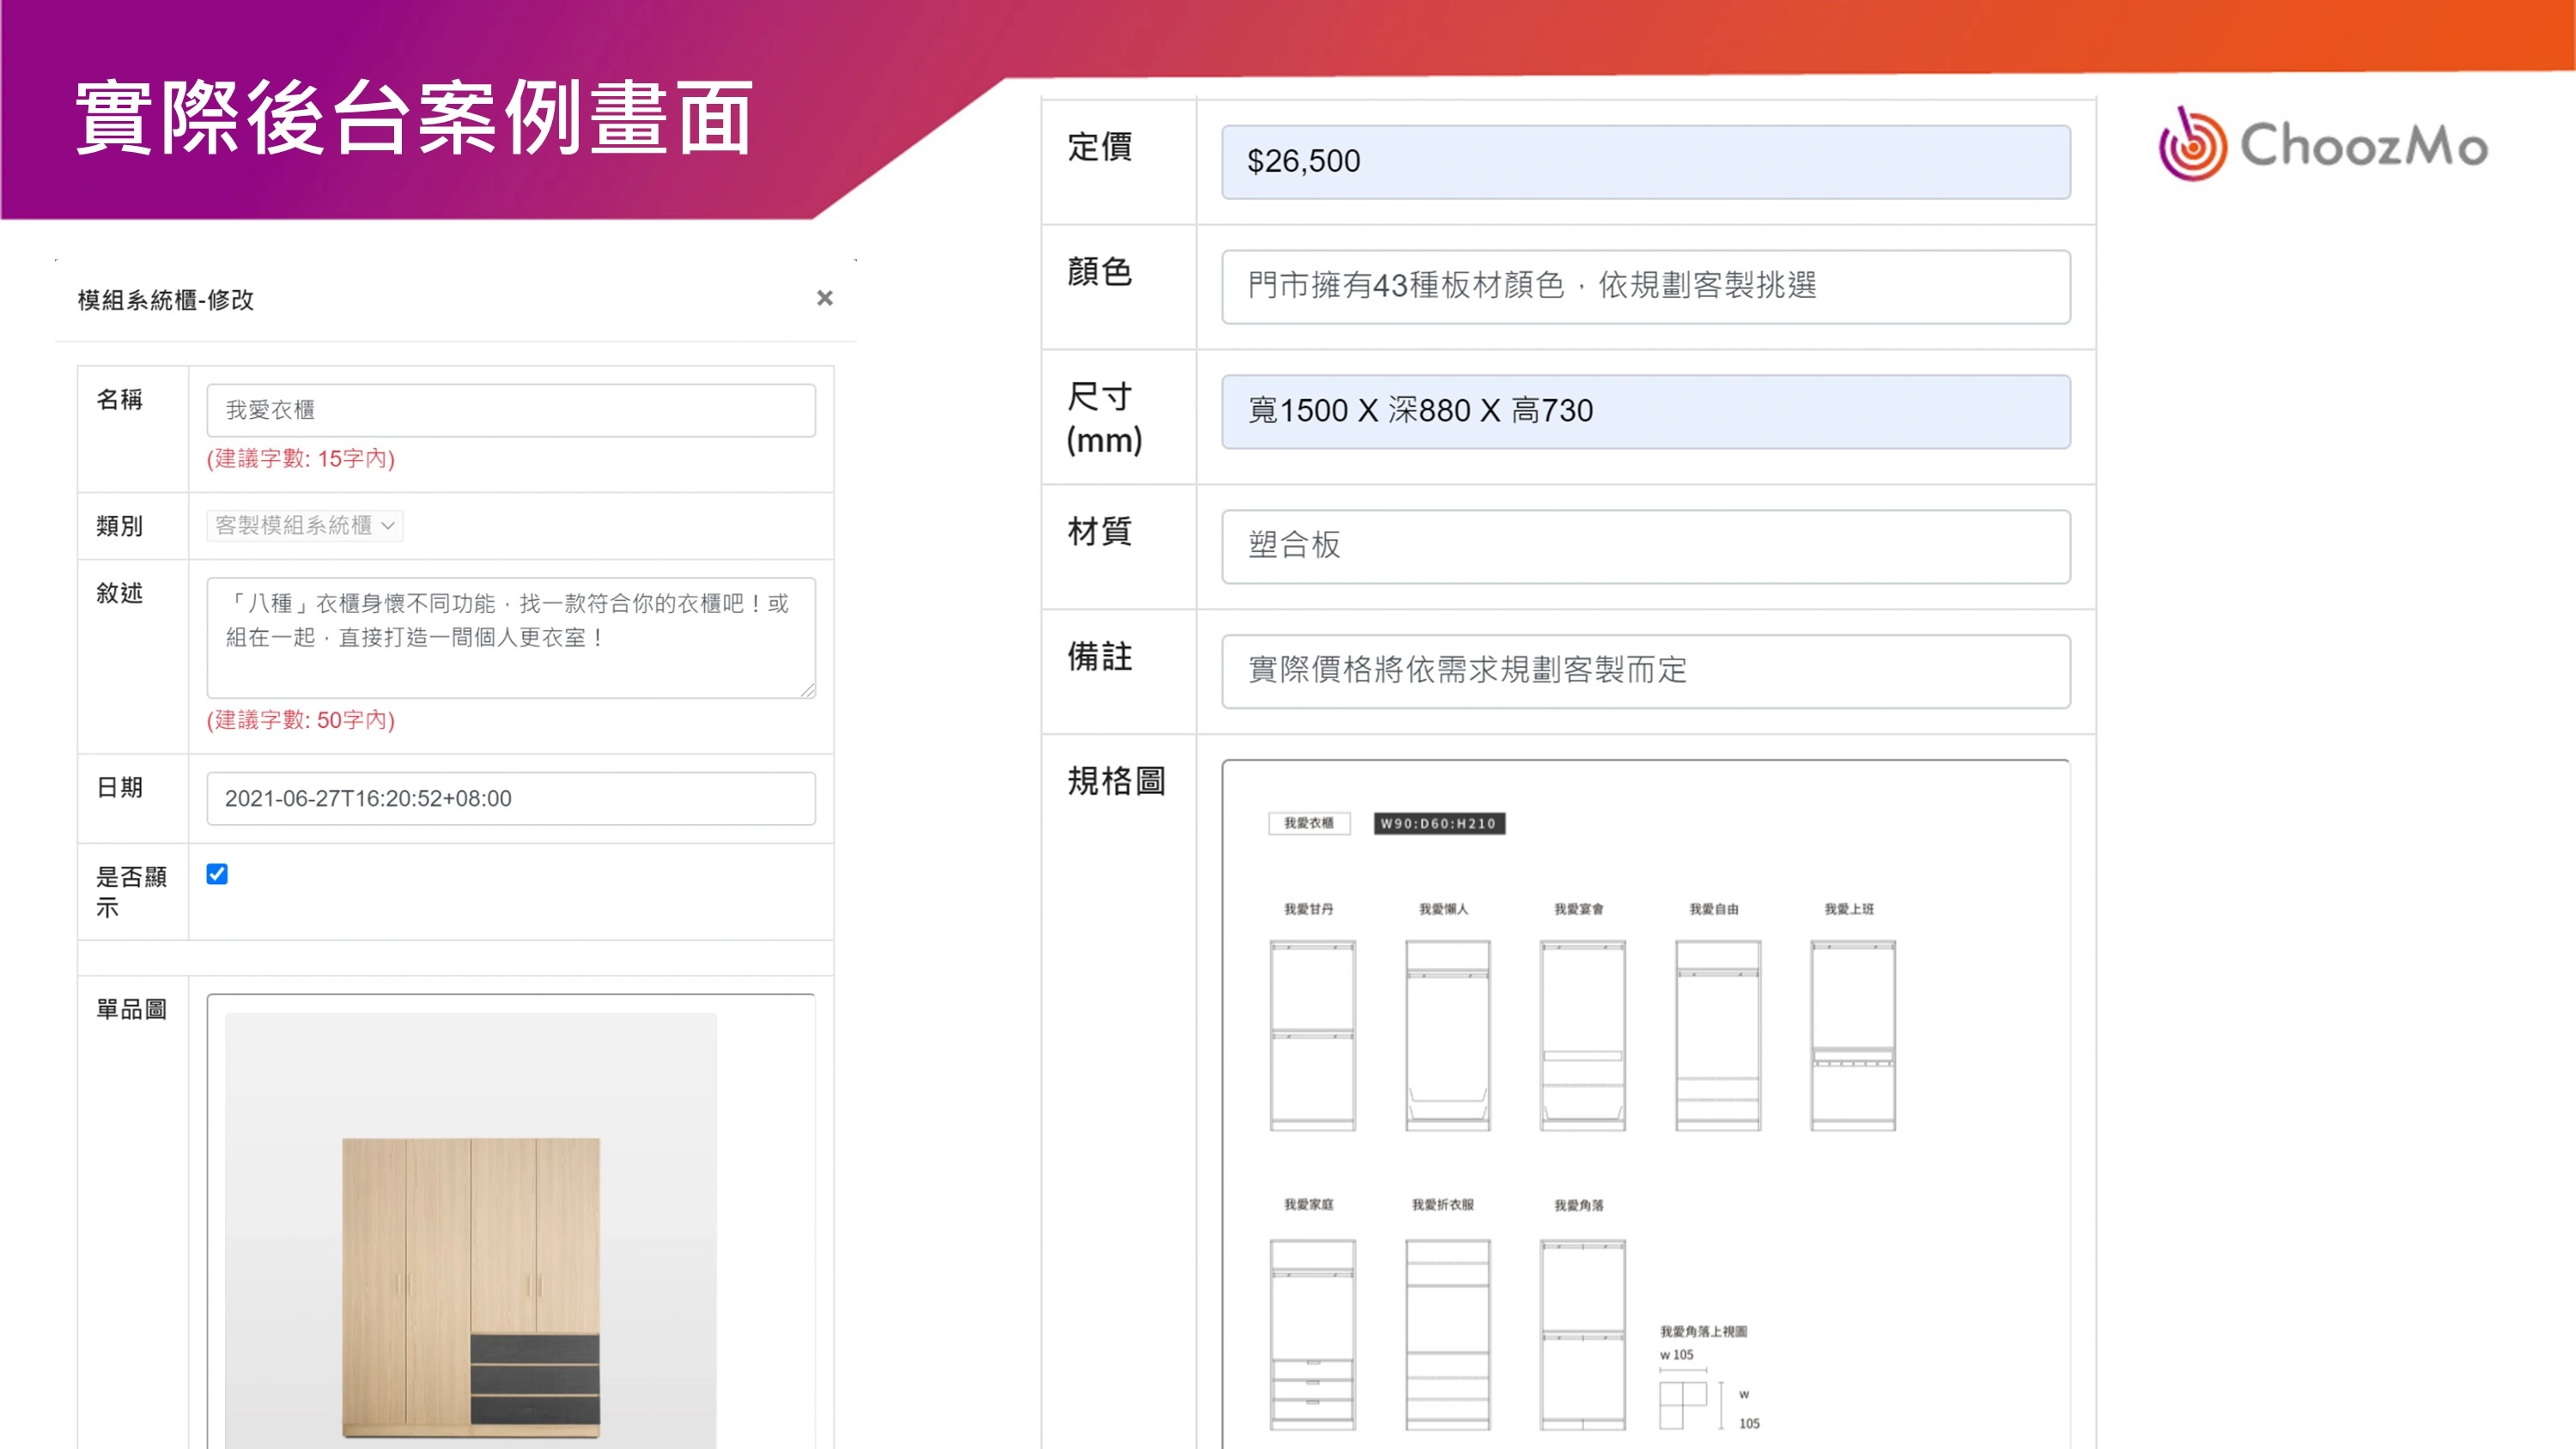The height and width of the screenshot is (1449, 2576).
Task: Click the ChoozMo logo
Action: 2322,146
